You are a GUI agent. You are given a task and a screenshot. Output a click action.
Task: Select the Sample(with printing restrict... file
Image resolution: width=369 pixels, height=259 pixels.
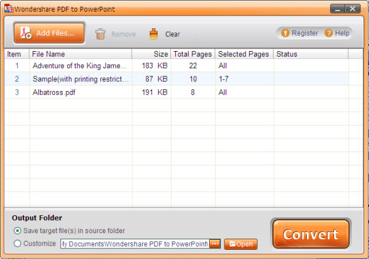pyautogui.click(x=81, y=79)
